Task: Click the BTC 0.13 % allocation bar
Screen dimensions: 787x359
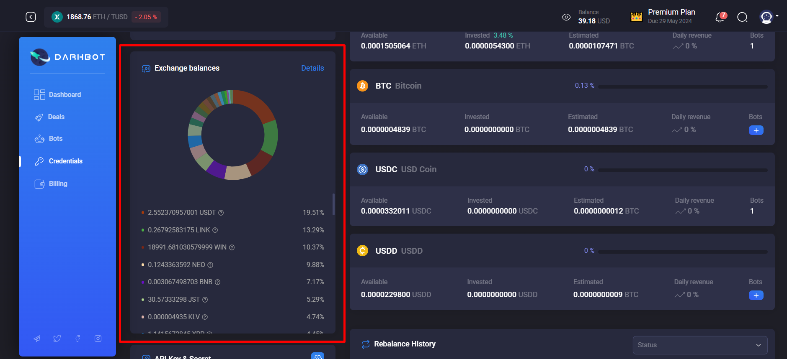Action: pyautogui.click(x=683, y=87)
